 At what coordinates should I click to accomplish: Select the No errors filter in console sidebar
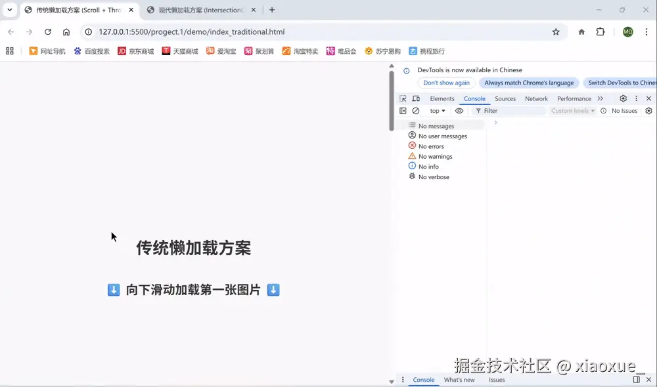[x=432, y=146]
